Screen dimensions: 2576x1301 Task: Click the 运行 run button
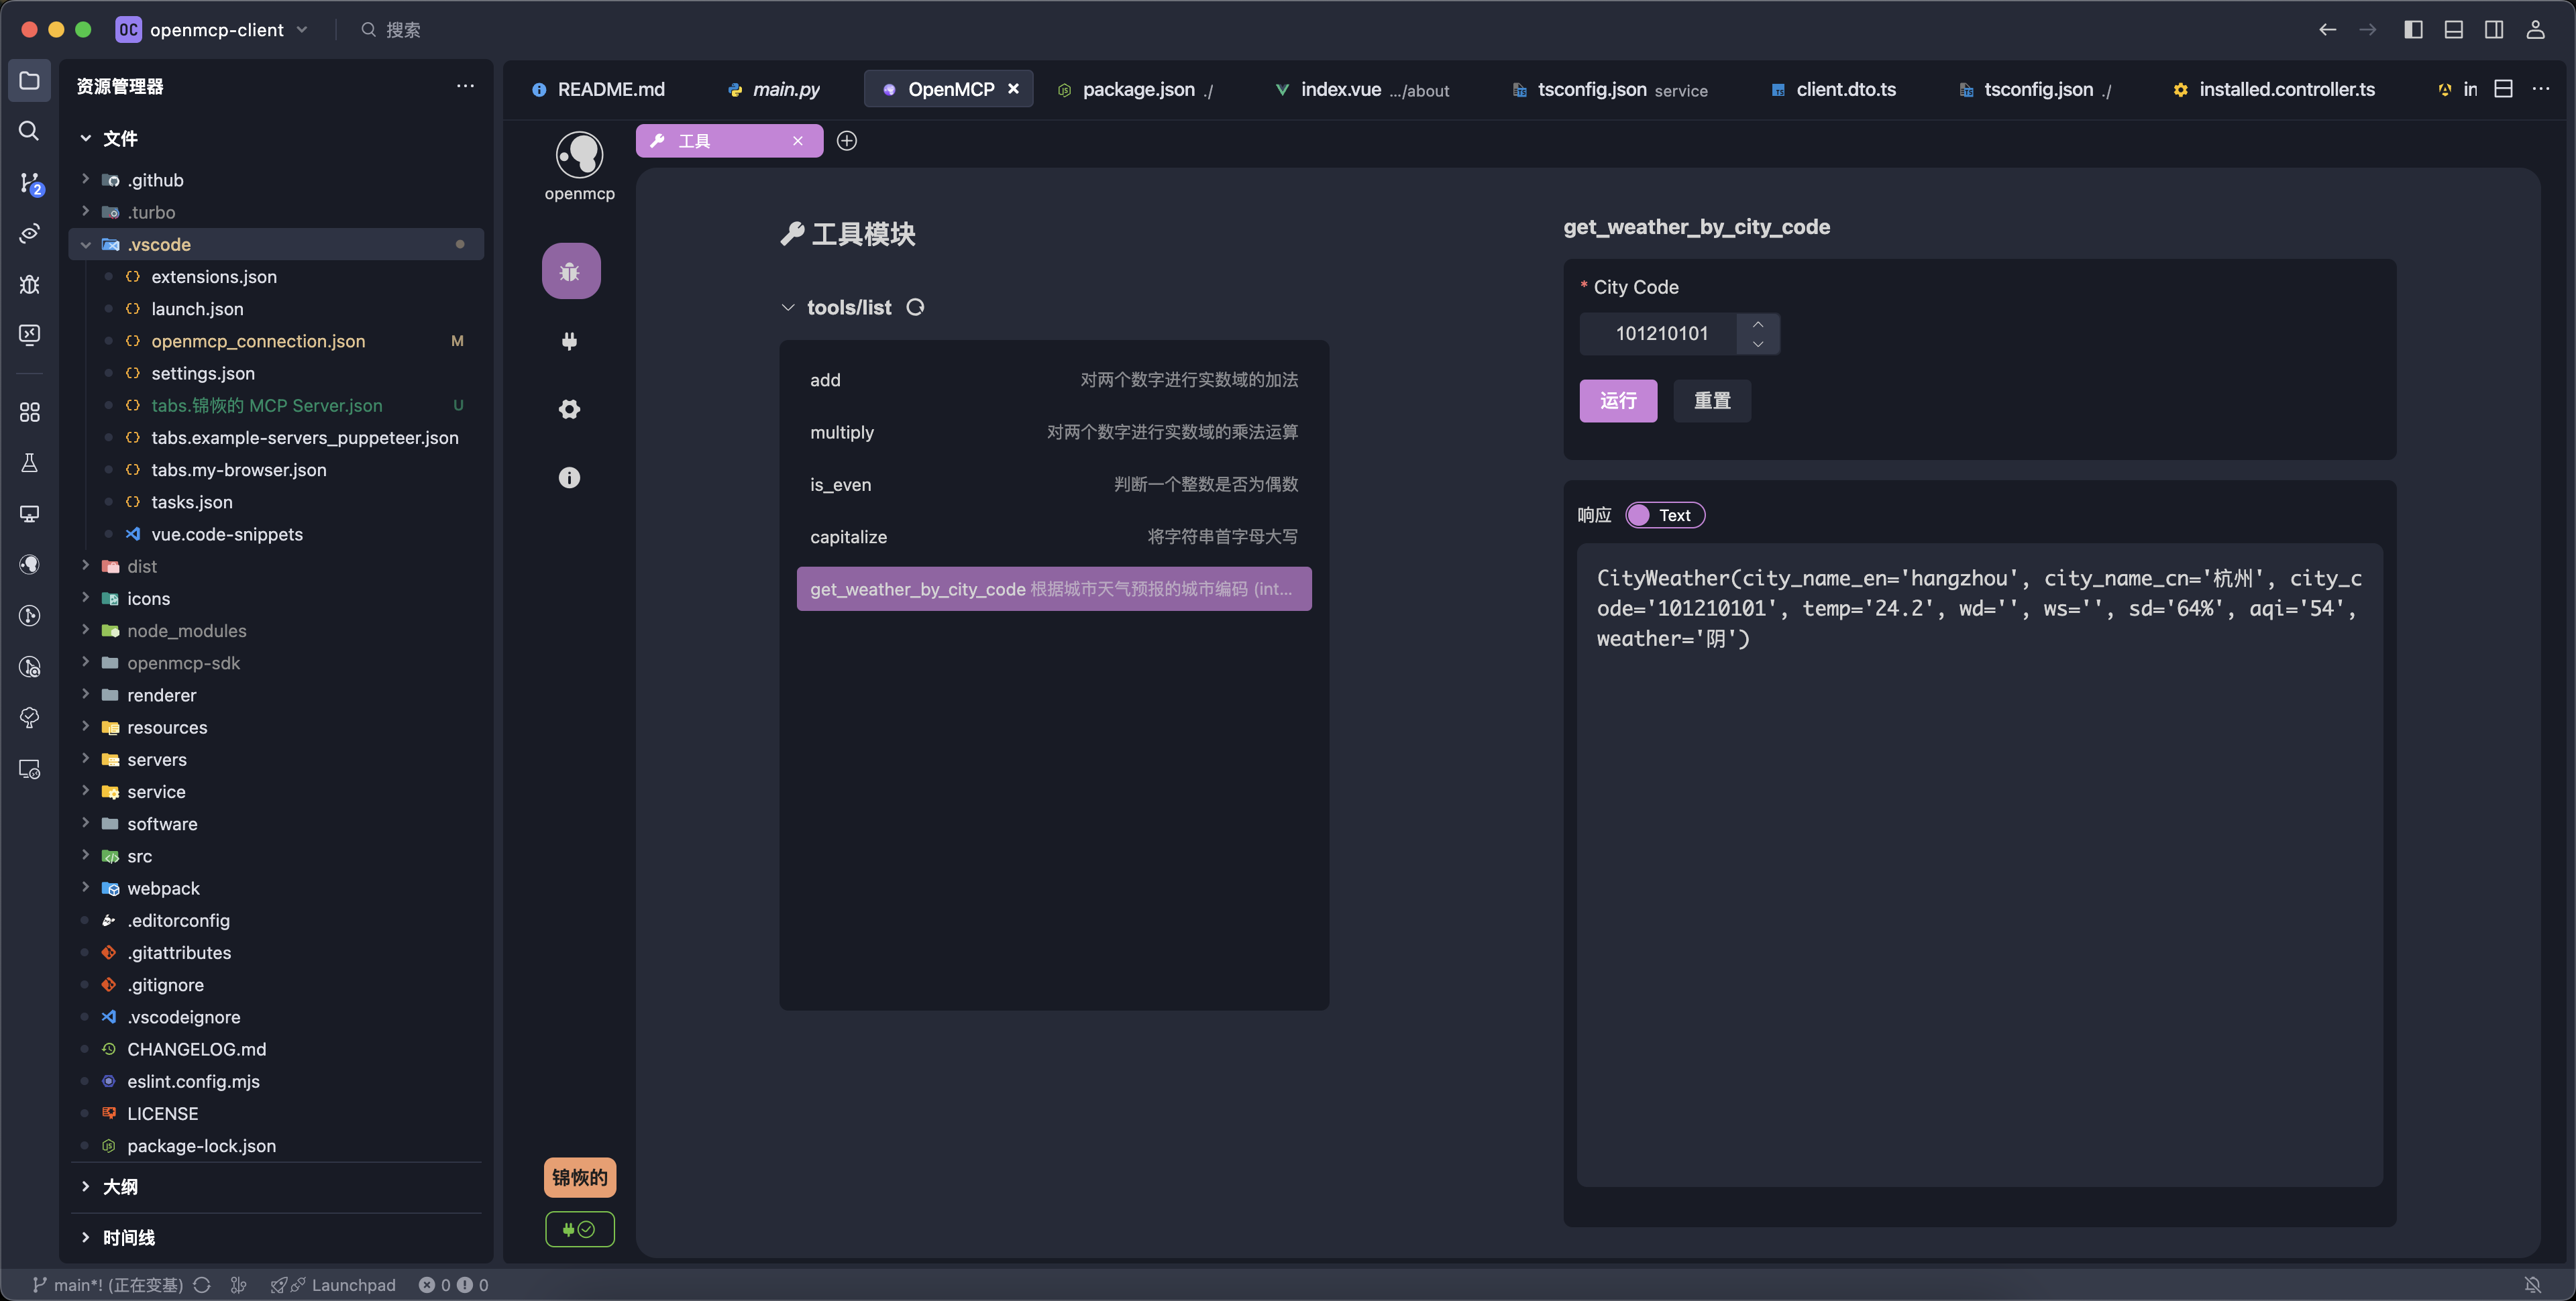tap(1618, 400)
